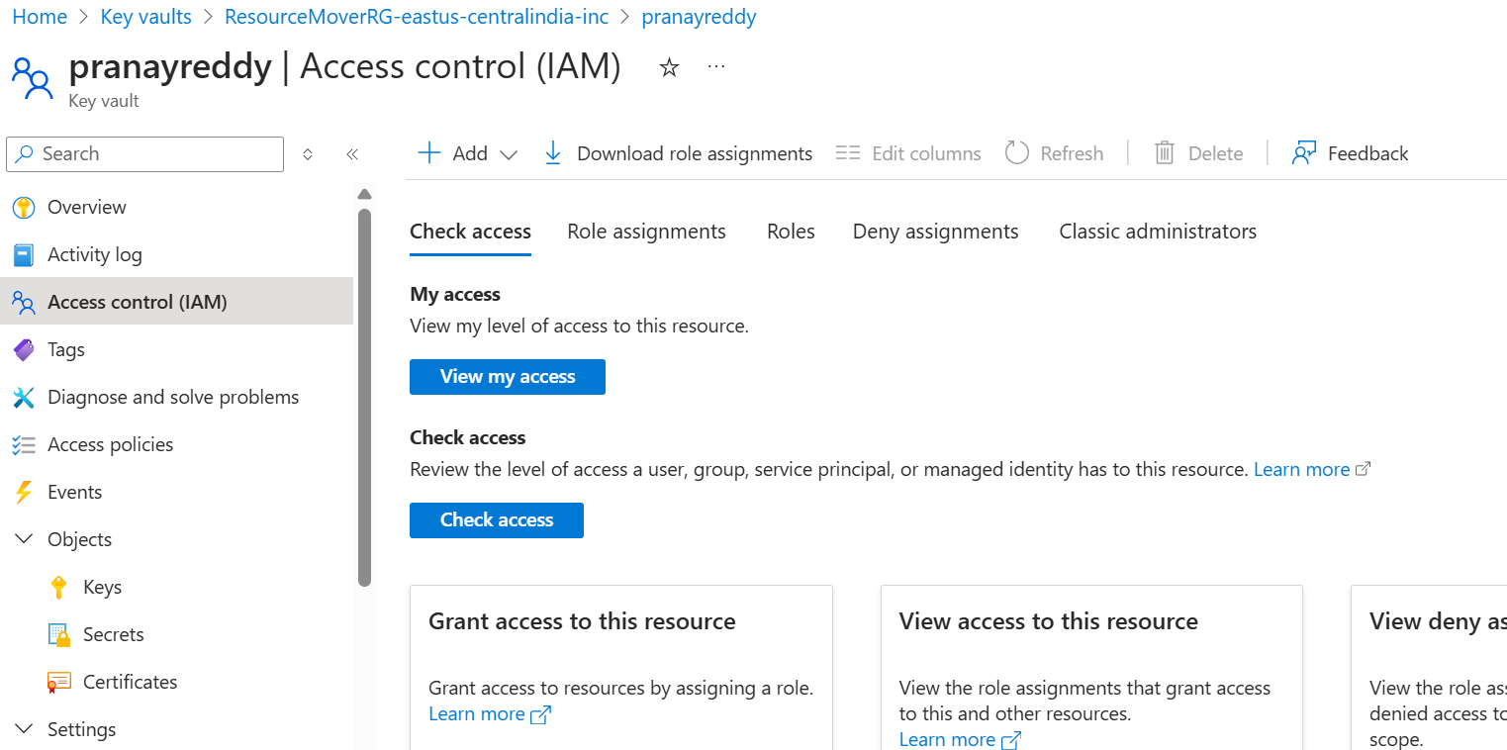Collapse the Objects section
Image resolution: width=1507 pixels, height=750 pixels.
pos(24,539)
